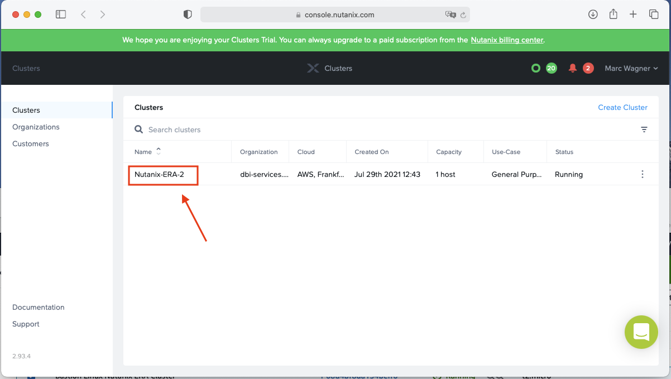This screenshot has height=379, width=671.
Task: Click the Jul 29th 2021 12:43 cell
Action: pyautogui.click(x=387, y=174)
